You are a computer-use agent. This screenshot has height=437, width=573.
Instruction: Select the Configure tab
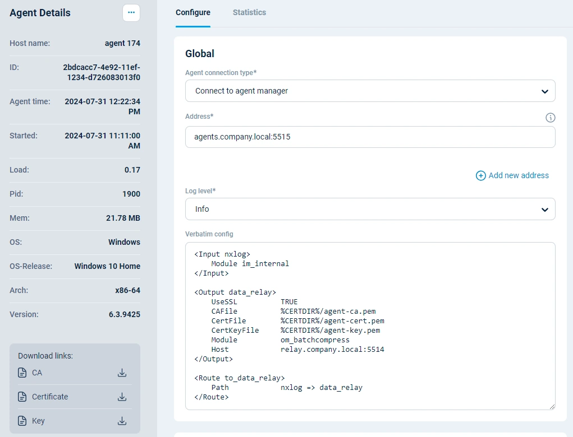tap(193, 12)
